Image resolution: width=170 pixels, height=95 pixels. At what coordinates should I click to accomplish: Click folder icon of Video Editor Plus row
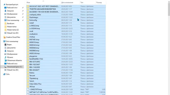point(28,84)
